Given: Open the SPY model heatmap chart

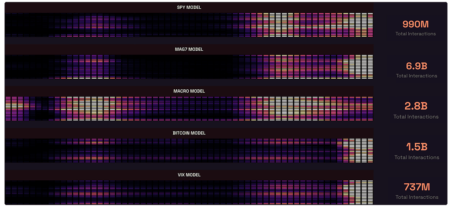Looking at the screenshot, I should pyautogui.click(x=189, y=25).
